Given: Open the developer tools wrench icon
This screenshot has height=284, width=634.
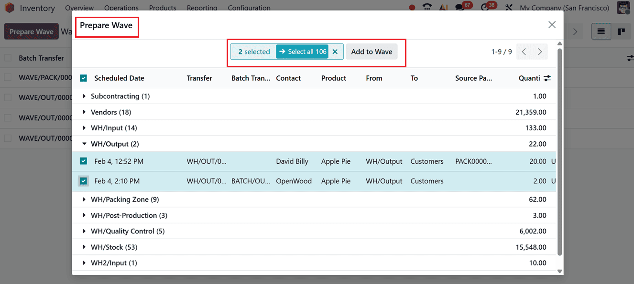Looking at the screenshot, I should click(x=509, y=8).
